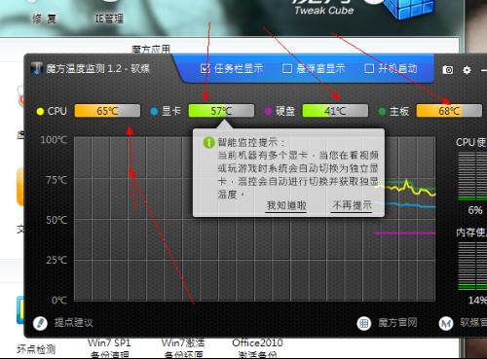
Task: Enable the 悬浮窗显示 checkbox
Action: click(287, 68)
